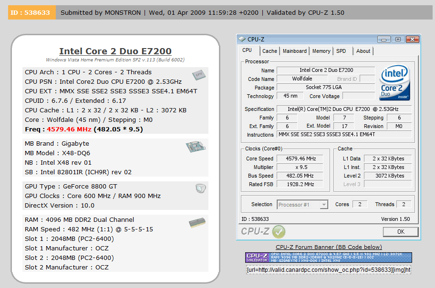The width and height of the screenshot is (435, 288).
Task: Click Slot 1 Manufacturer : OCZ line
Action: click(67, 248)
